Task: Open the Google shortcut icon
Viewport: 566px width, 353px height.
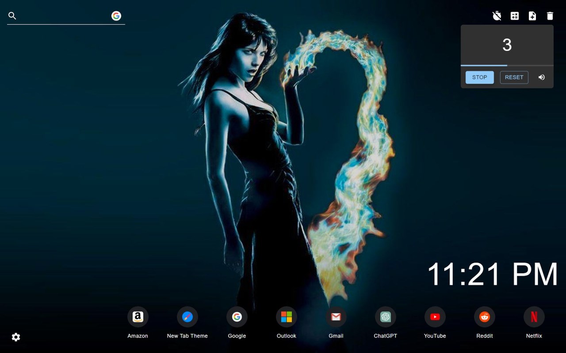Action: click(x=237, y=317)
